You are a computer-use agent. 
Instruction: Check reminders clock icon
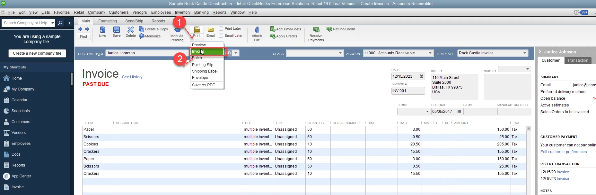click(576, 12)
